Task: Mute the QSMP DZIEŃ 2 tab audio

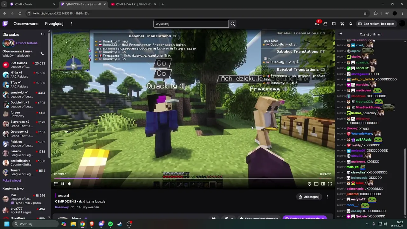Action: [100, 4]
